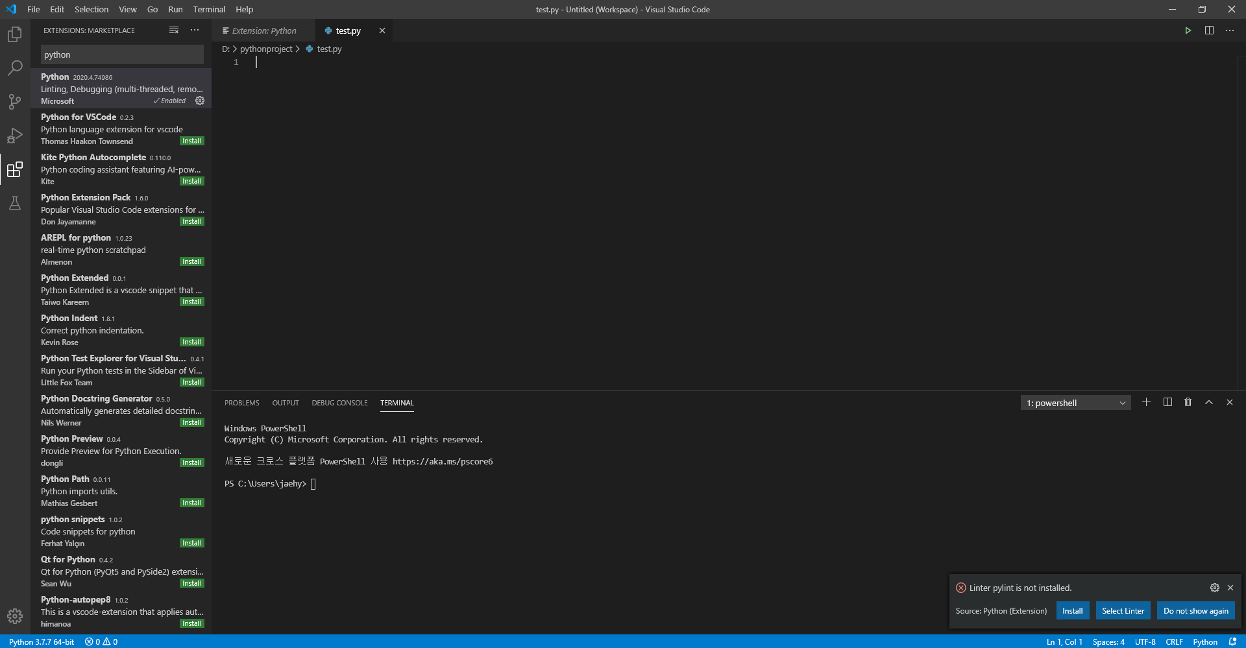
Task: Install AREPL for python extension
Action: click(x=192, y=261)
